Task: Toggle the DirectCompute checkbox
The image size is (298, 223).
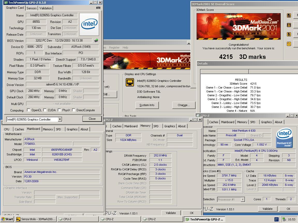Action: click(x=73, y=110)
